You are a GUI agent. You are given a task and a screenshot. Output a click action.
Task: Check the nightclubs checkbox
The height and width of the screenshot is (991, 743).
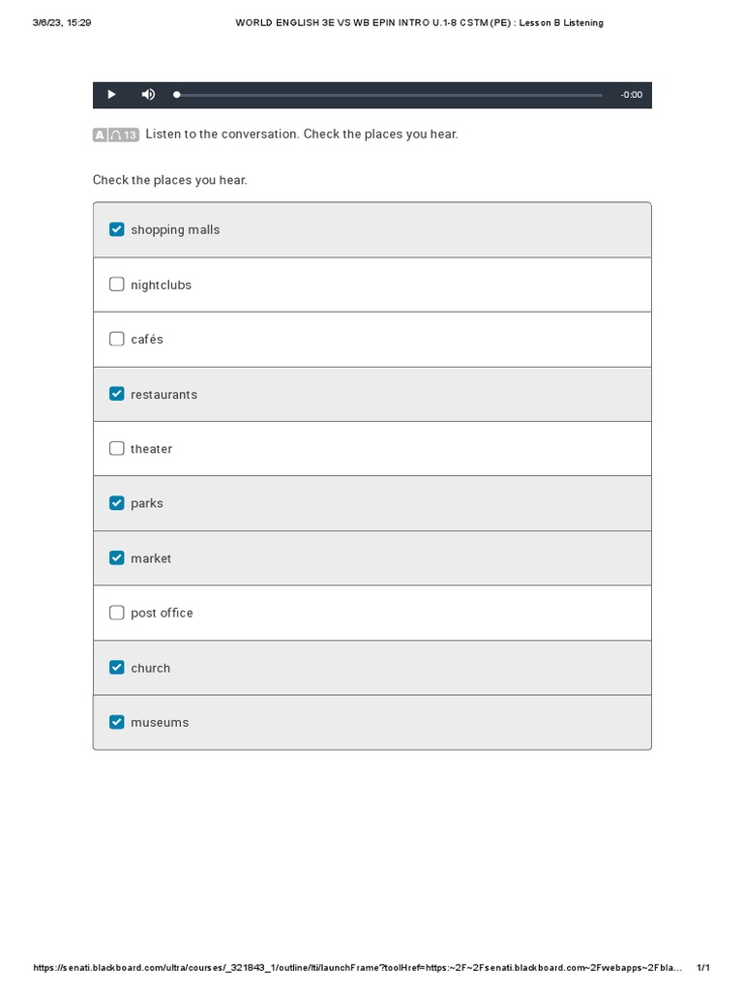tap(117, 285)
